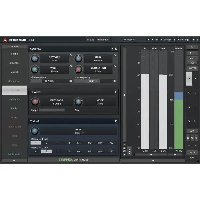This screenshot has width=200, height=200.
Task: Toggle lock icon next to Dry/Wet
Action: (71, 55)
